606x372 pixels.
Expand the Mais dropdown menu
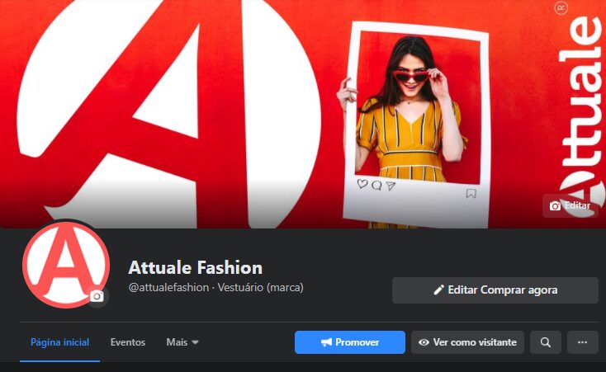tap(182, 342)
